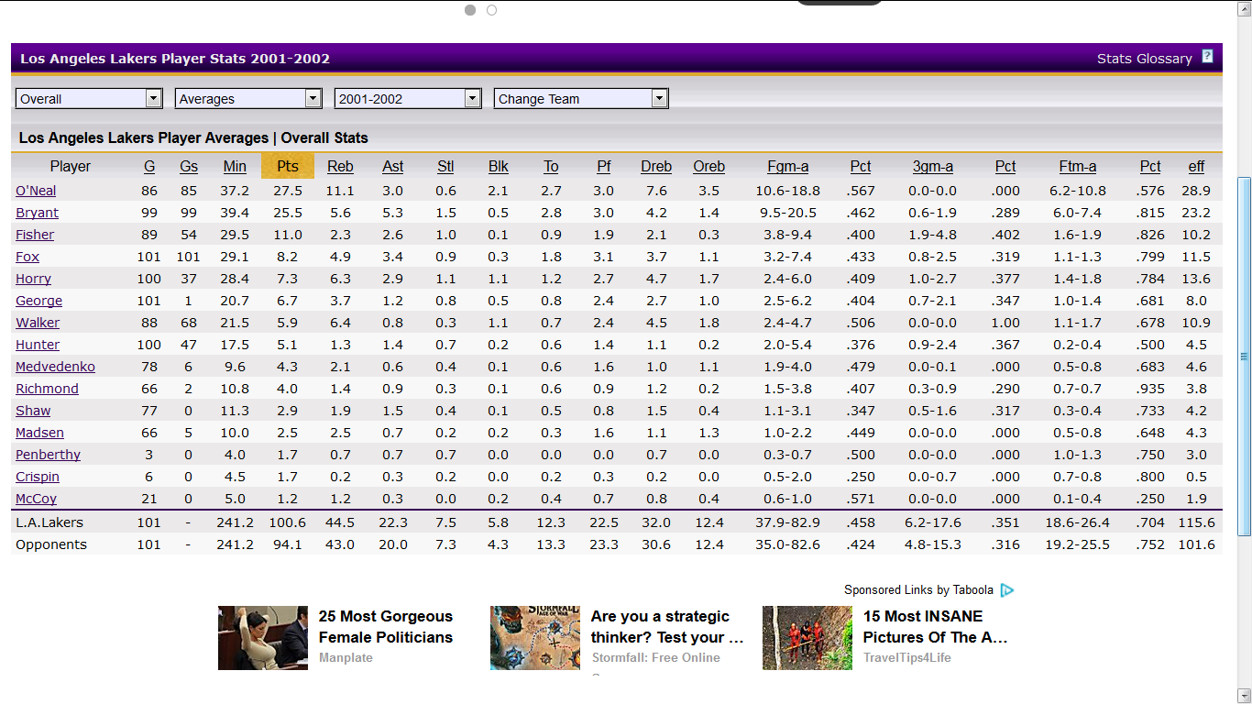Sort table by Fgm-a column

[788, 166]
